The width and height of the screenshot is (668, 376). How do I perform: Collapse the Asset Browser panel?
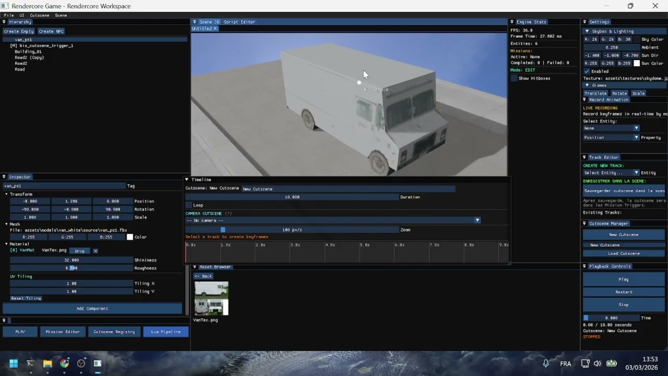195,267
